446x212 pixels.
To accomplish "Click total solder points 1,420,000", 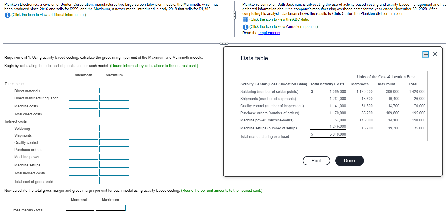I will [x=417, y=92].
